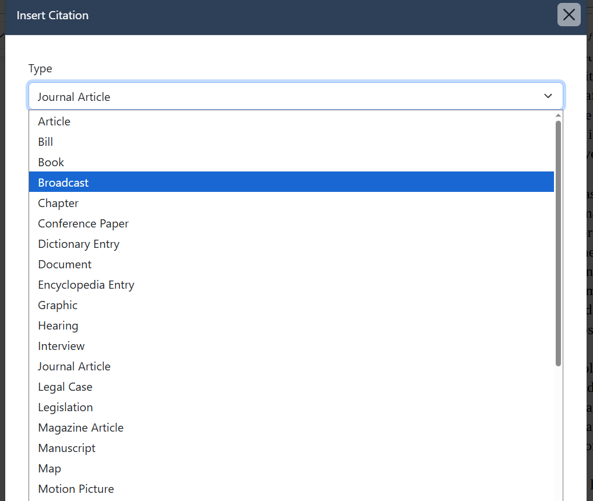This screenshot has height=501, width=593.
Task: Select Article from the type list
Action: (x=54, y=121)
